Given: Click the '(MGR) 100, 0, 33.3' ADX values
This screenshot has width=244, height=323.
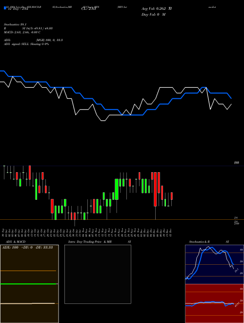Looking at the screenshot, I should tap(49, 40).
